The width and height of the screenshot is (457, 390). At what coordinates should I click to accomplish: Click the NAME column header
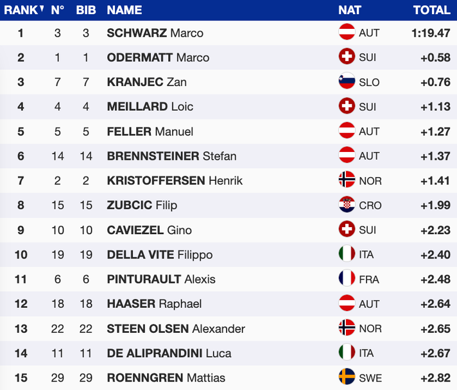tap(125, 10)
